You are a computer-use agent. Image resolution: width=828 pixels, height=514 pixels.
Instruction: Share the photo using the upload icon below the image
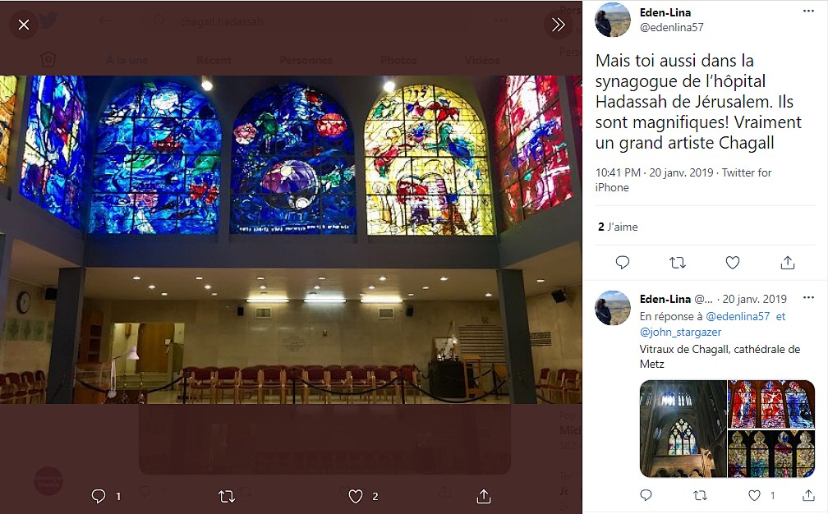[484, 496]
